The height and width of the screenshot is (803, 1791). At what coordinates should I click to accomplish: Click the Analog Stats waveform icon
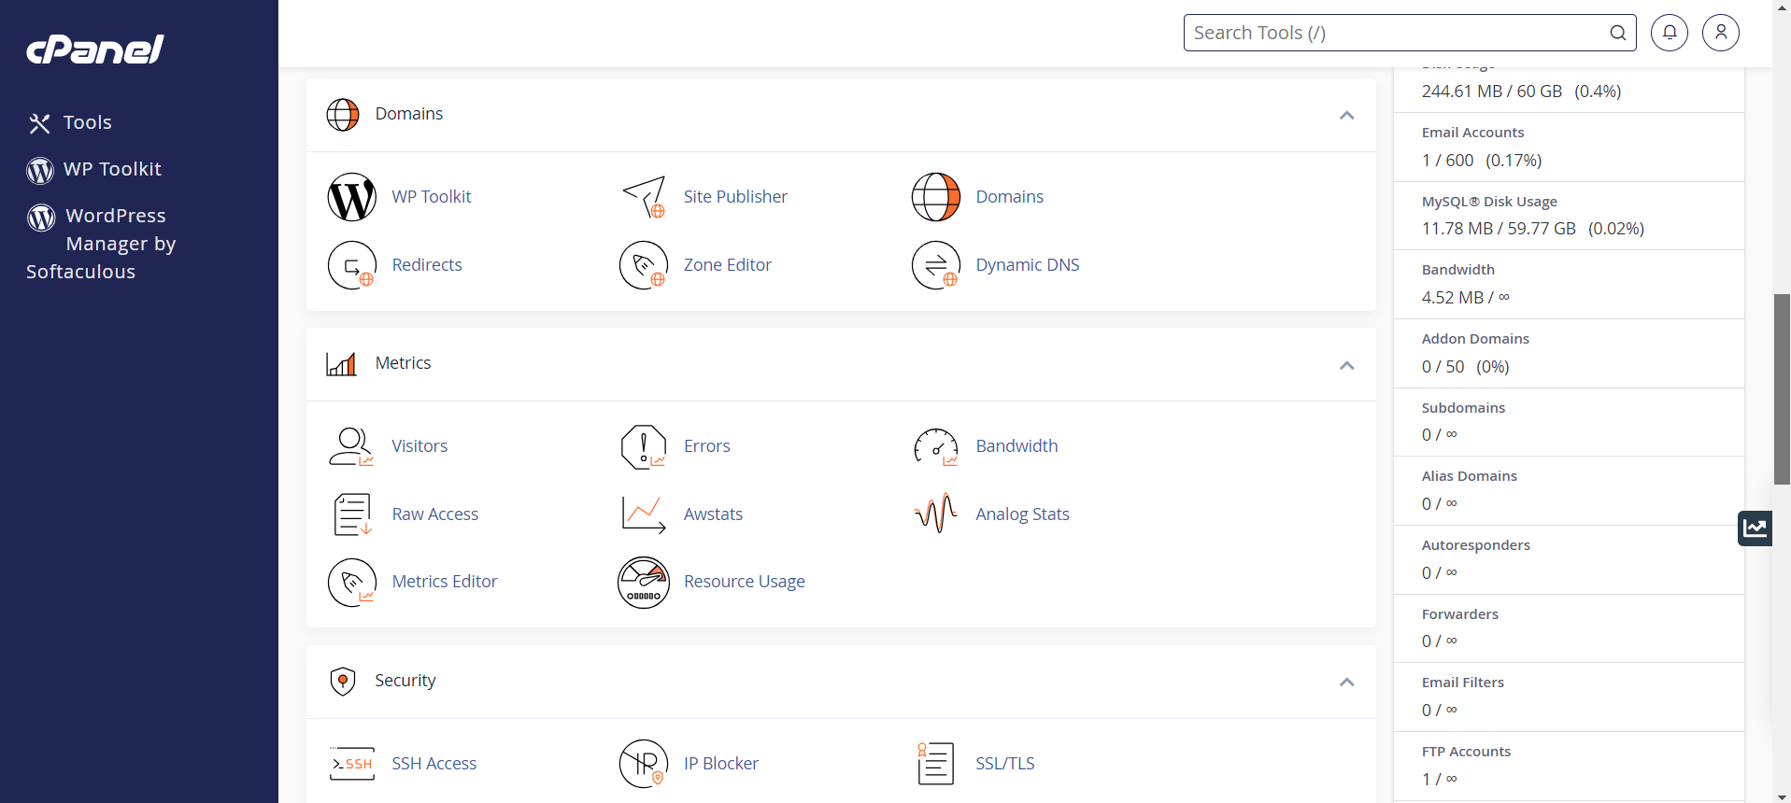936,514
